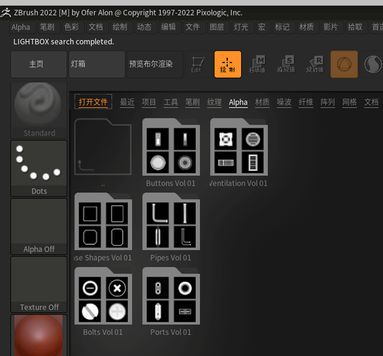Activate the 旋转轴 rotate tool
Viewport: 383px width, 356px height.
tap(315, 64)
